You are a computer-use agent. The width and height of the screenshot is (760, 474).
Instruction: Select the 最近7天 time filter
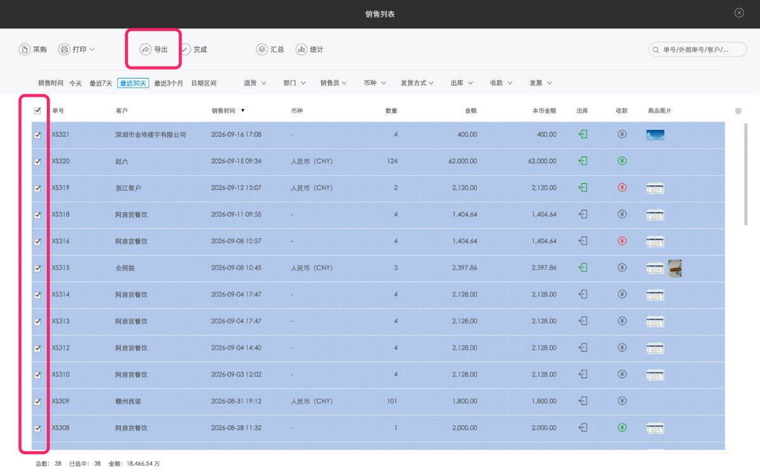101,83
